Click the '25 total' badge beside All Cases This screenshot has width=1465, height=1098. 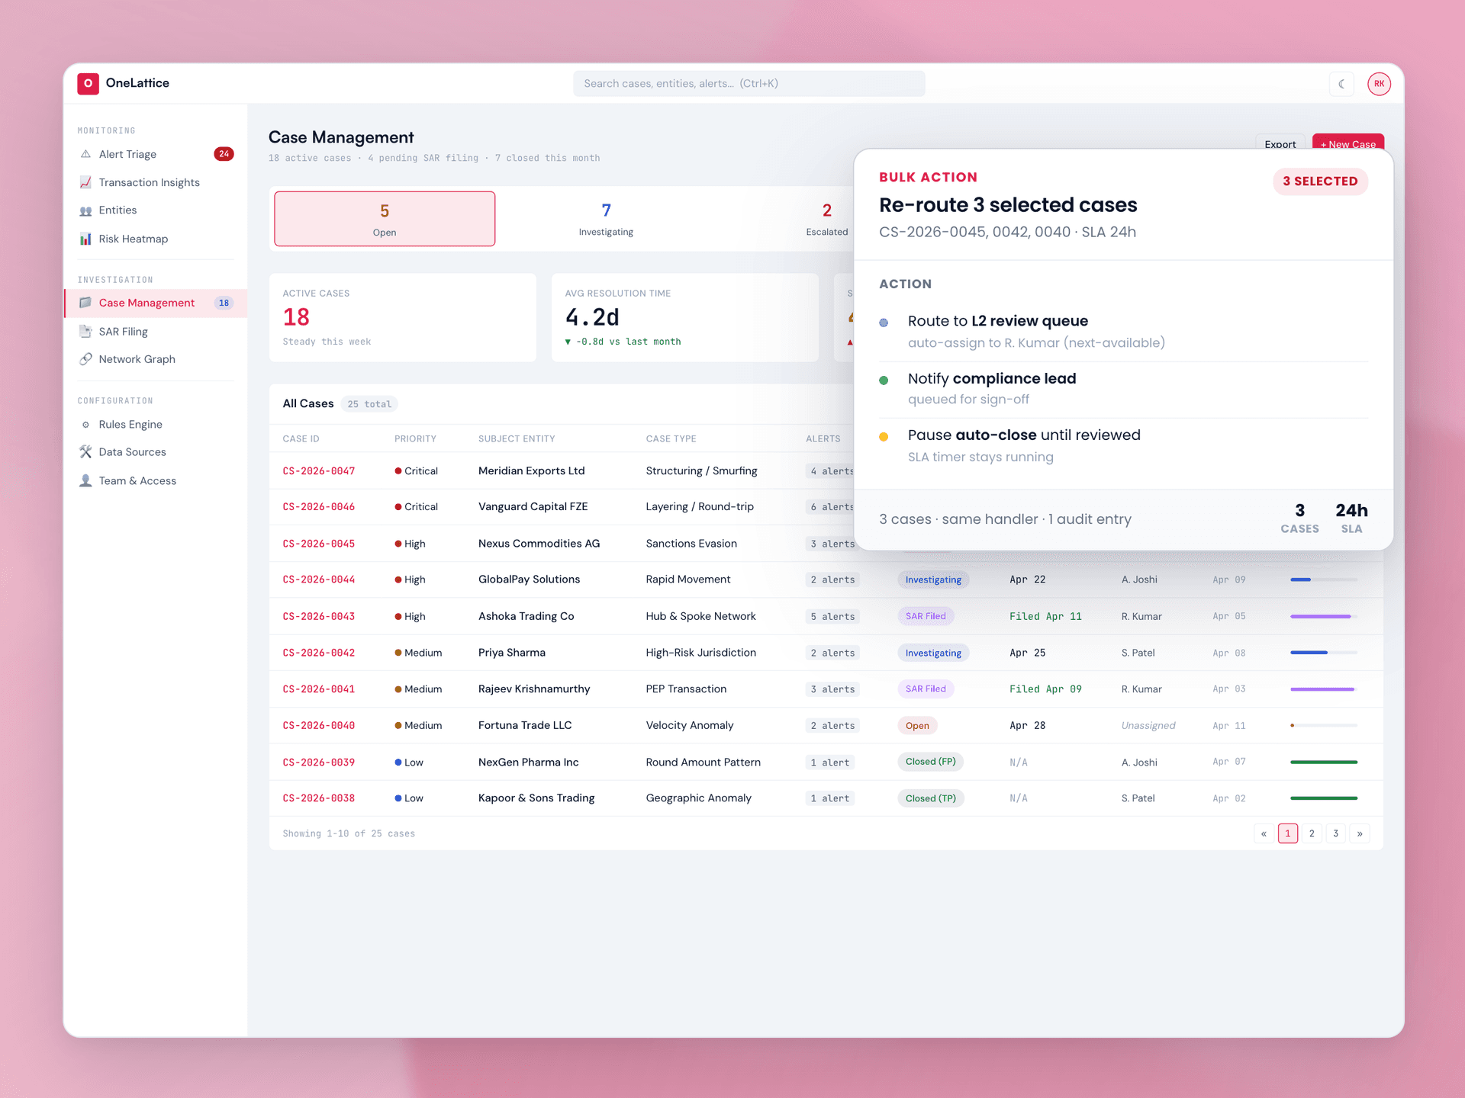coord(369,404)
